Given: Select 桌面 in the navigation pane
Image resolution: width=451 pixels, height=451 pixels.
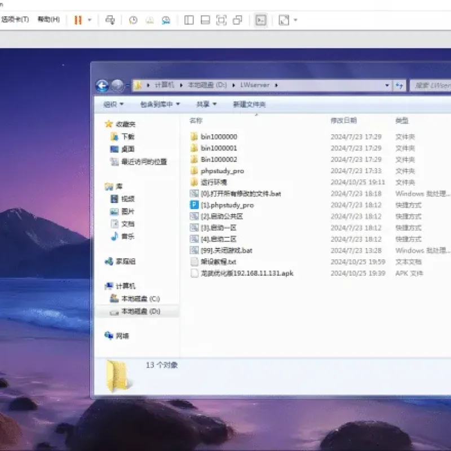Looking at the screenshot, I should [x=128, y=149].
